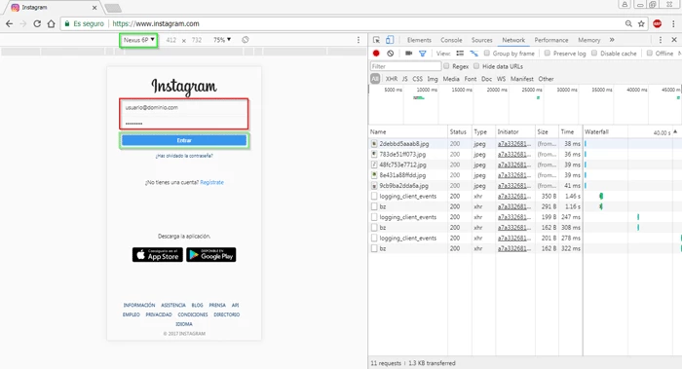This screenshot has height=369, width=682.
Task: Enable the Regex filter checkbox
Action: coord(446,66)
